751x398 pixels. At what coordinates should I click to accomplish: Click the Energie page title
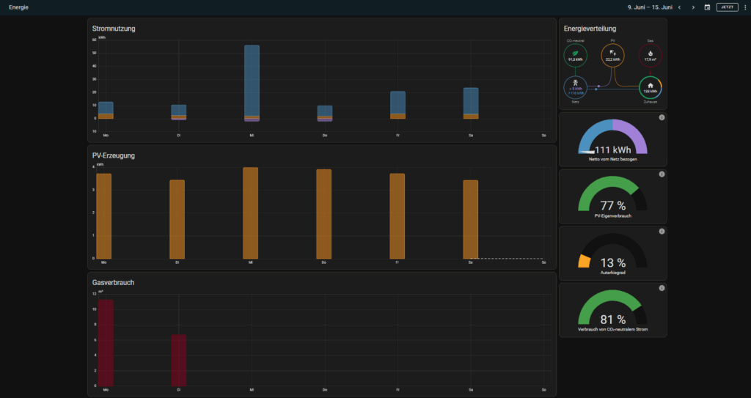tap(18, 7)
